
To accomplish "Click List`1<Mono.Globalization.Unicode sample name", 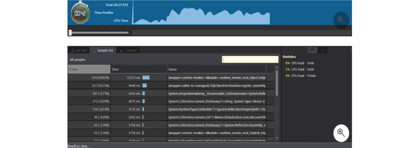I will [217, 117].
